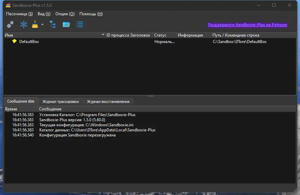Open global settings gears icon
Screen dimensions: 300x195
pos(10,24)
